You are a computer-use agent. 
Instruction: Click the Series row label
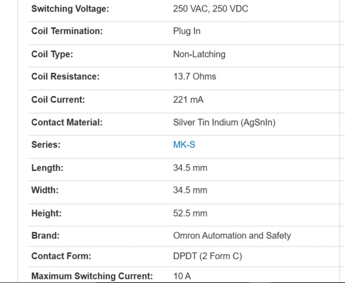pyautogui.click(x=46, y=145)
